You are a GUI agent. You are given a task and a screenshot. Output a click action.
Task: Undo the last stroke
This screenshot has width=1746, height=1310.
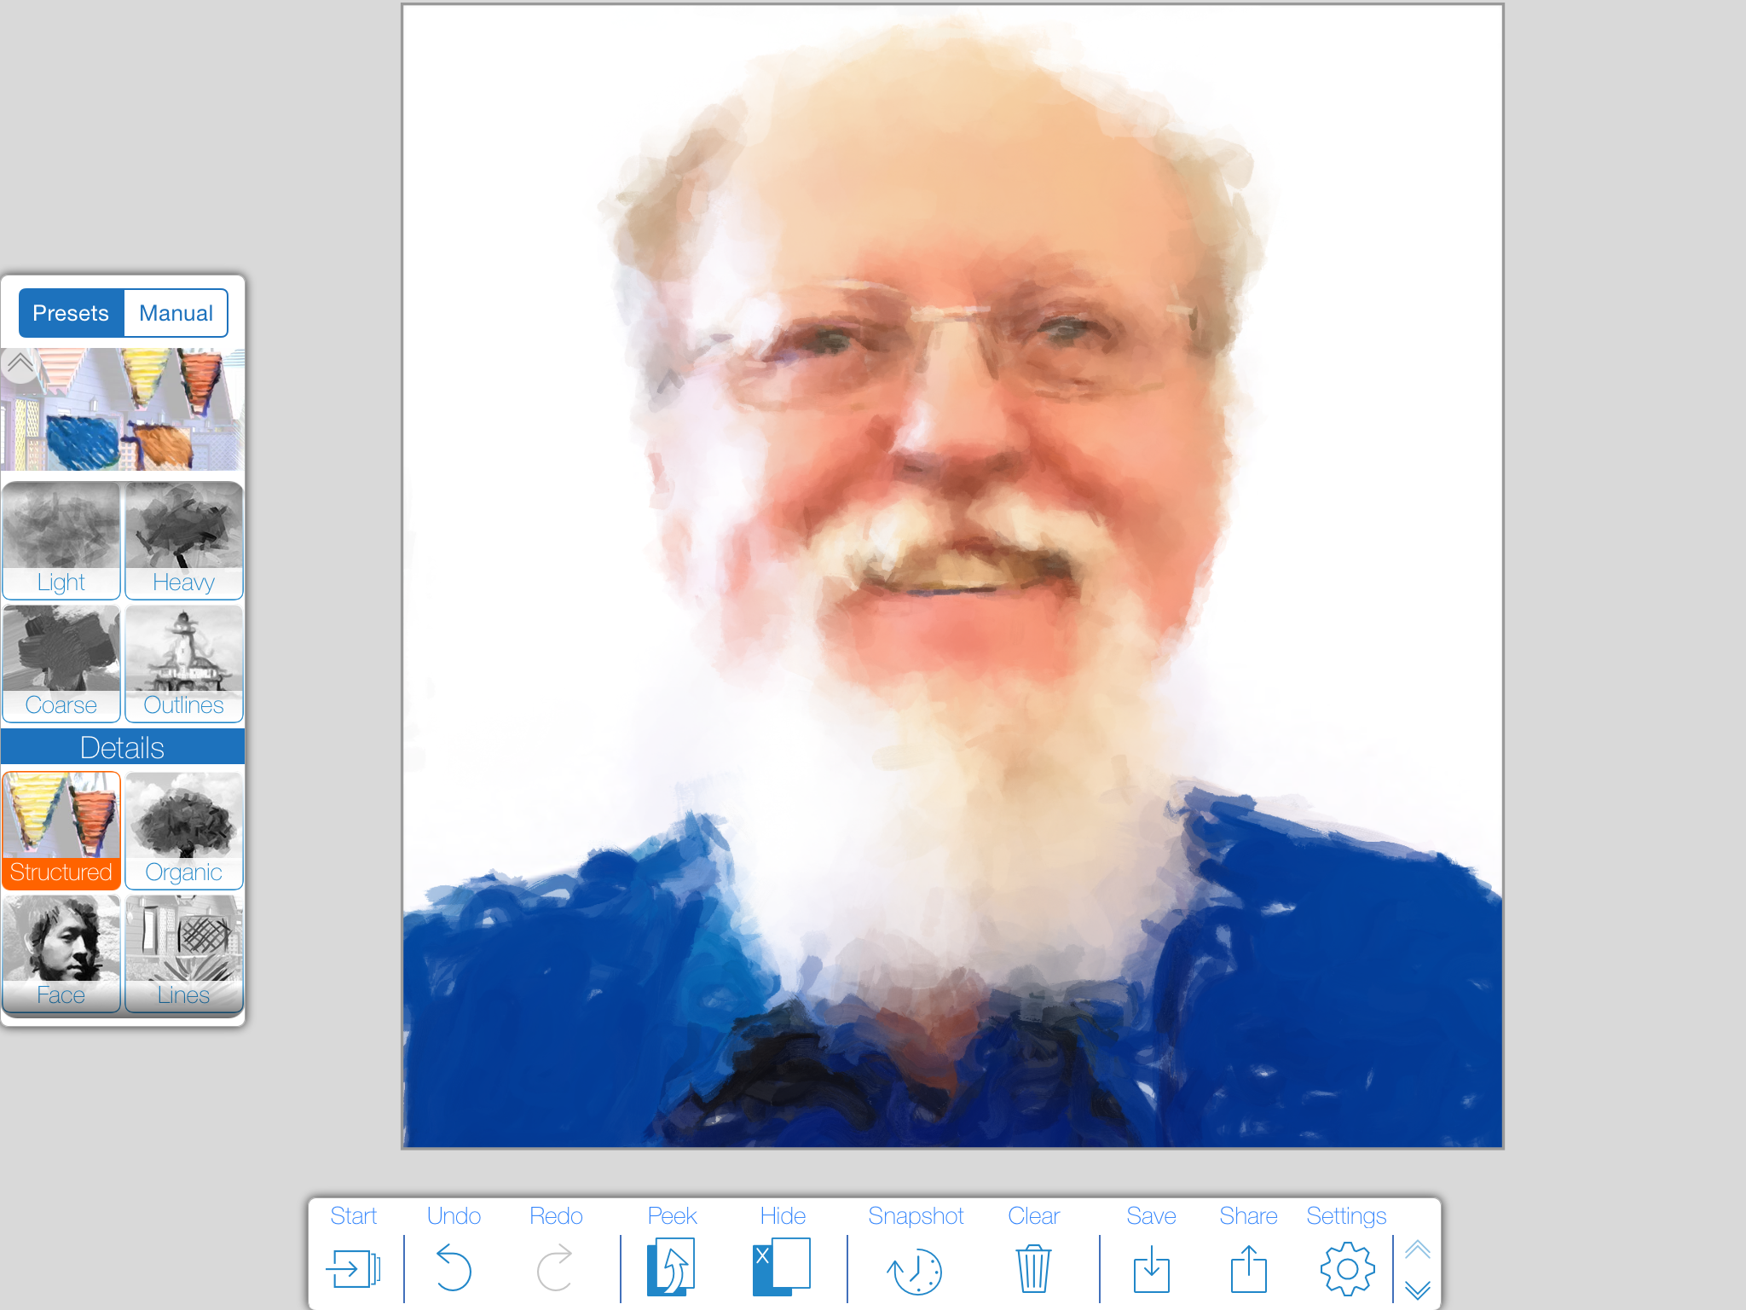pyautogui.click(x=454, y=1268)
